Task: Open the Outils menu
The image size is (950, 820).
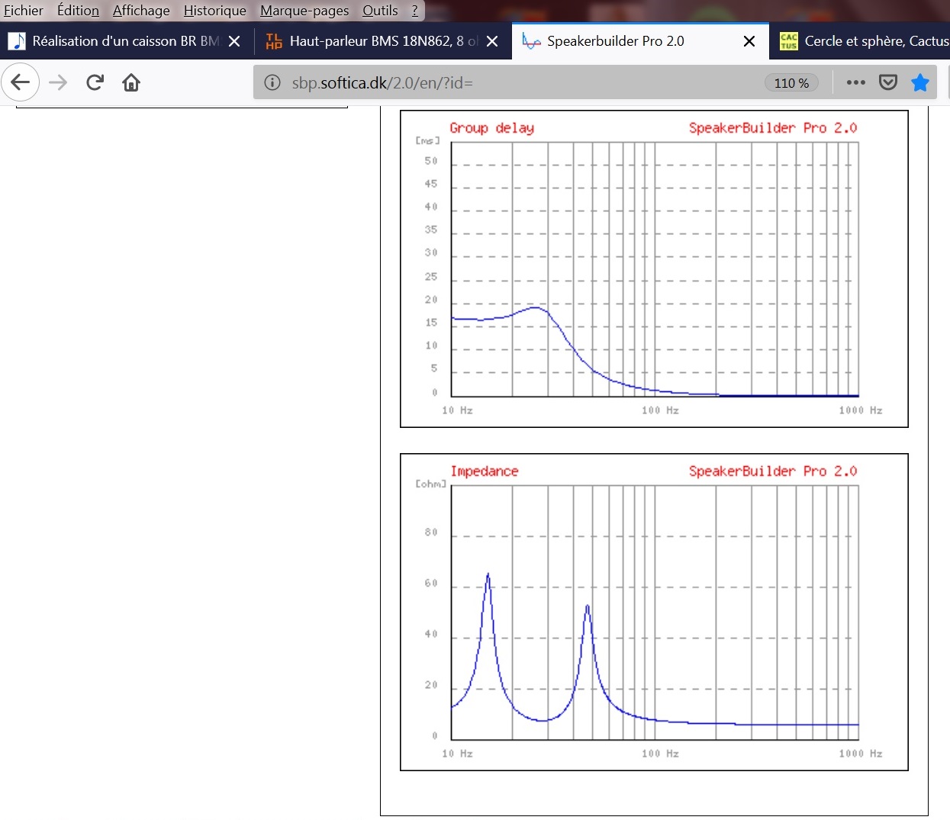Action: click(x=380, y=11)
